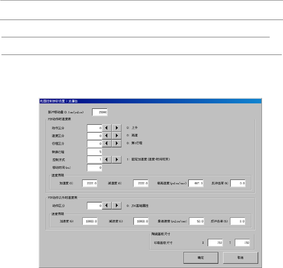Click right arrow beside 控制方式
283x268 pixels.
116,160
